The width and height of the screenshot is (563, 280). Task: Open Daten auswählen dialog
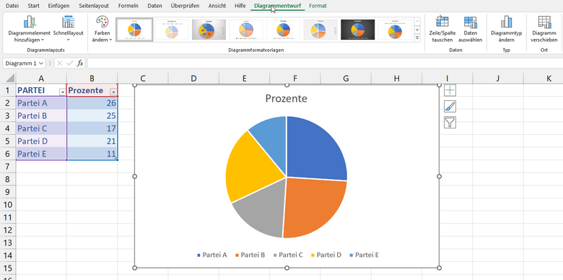(x=470, y=30)
